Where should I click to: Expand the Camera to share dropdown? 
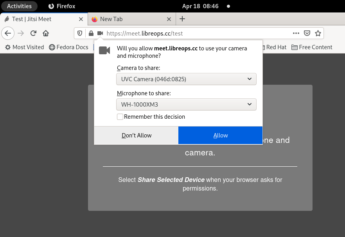click(186, 79)
